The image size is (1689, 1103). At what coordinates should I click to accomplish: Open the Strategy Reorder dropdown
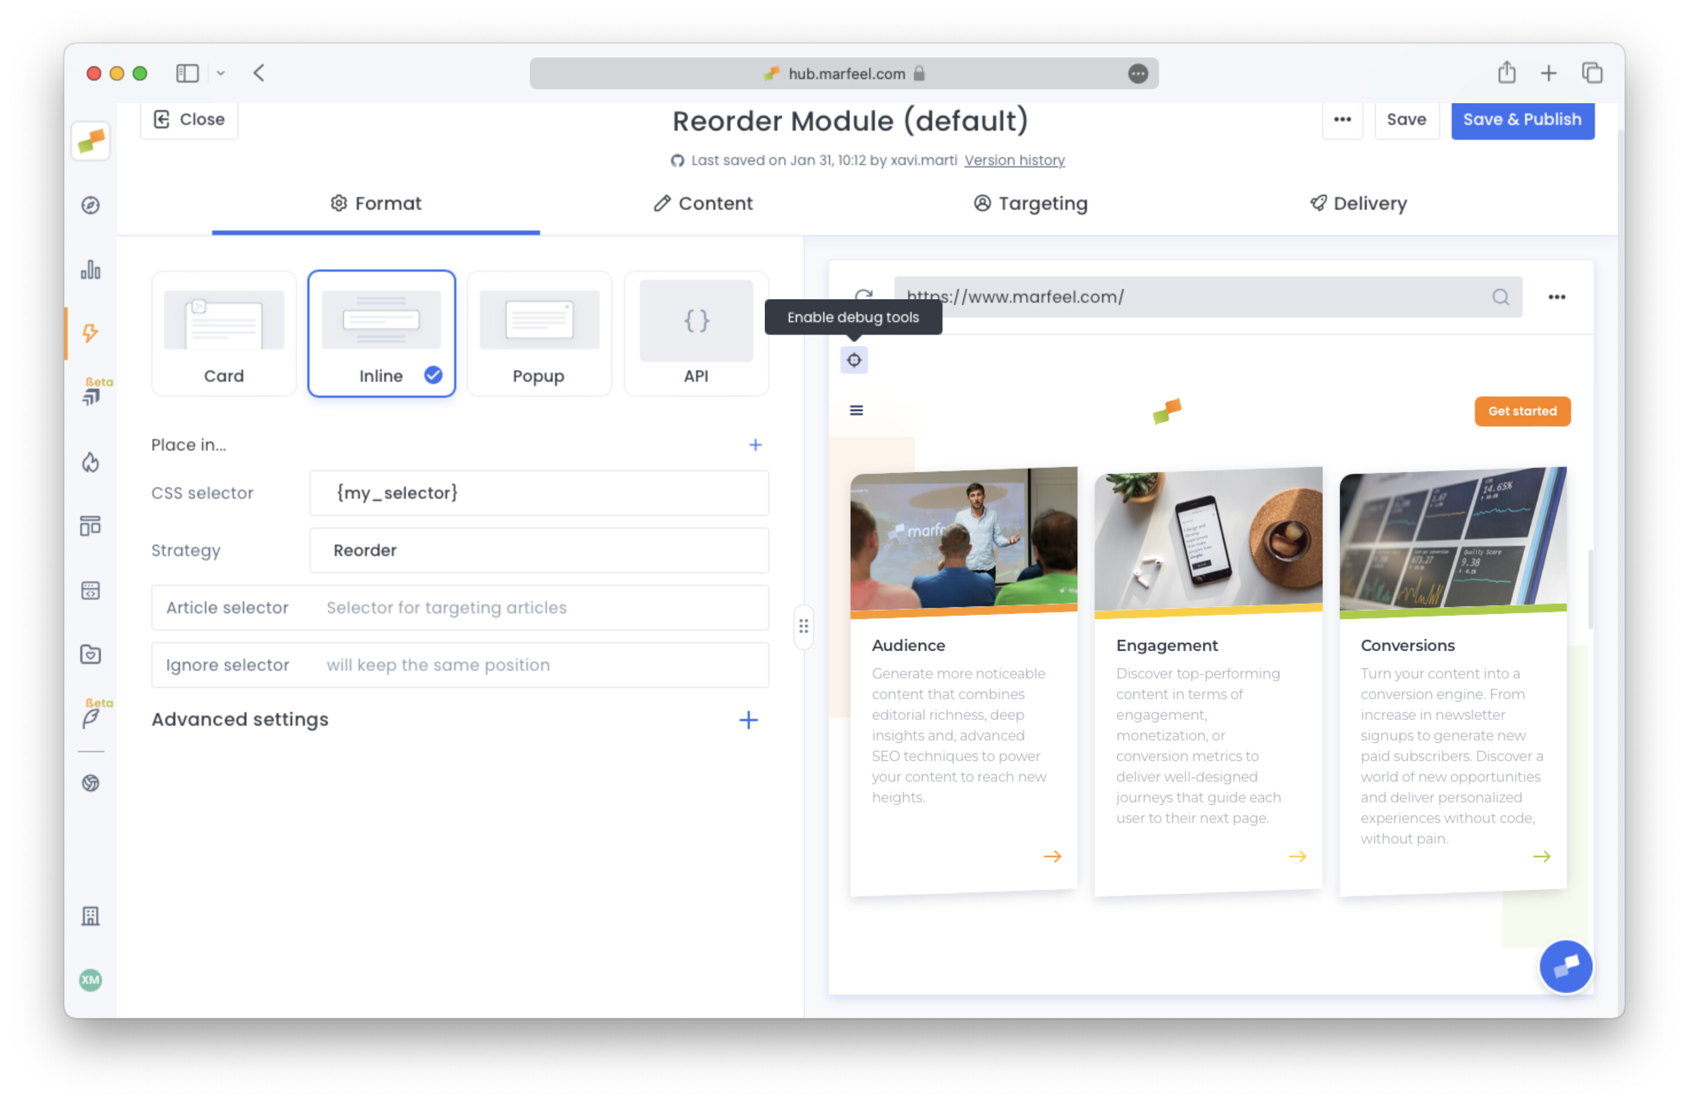point(539,550)
